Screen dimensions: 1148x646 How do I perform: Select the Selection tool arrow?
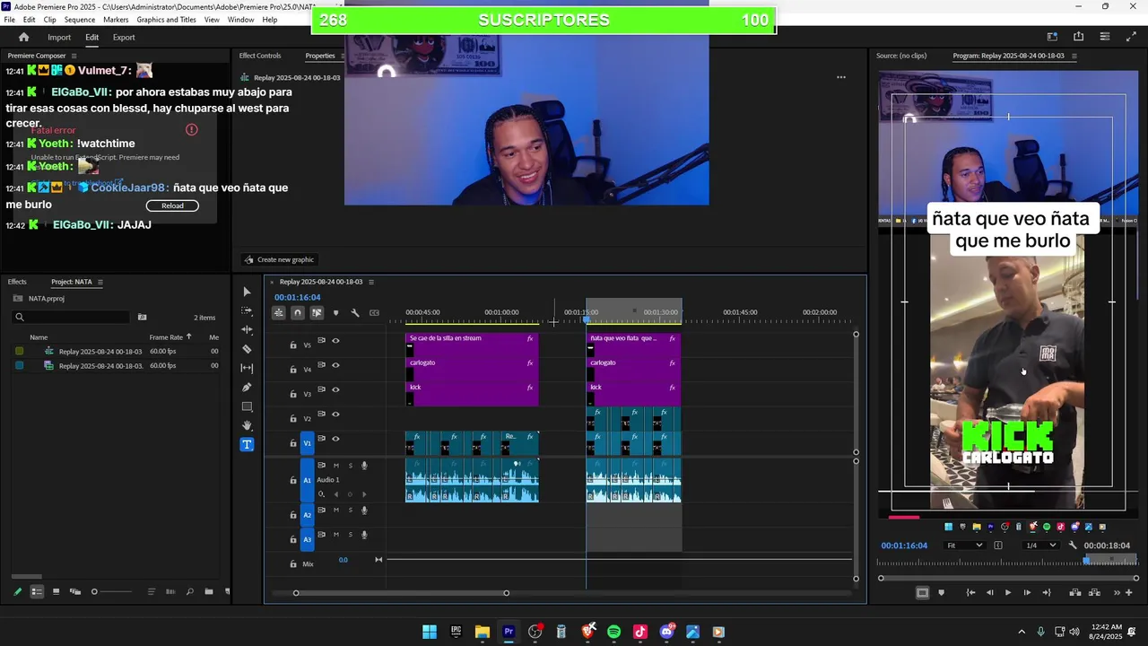[247, 292]
